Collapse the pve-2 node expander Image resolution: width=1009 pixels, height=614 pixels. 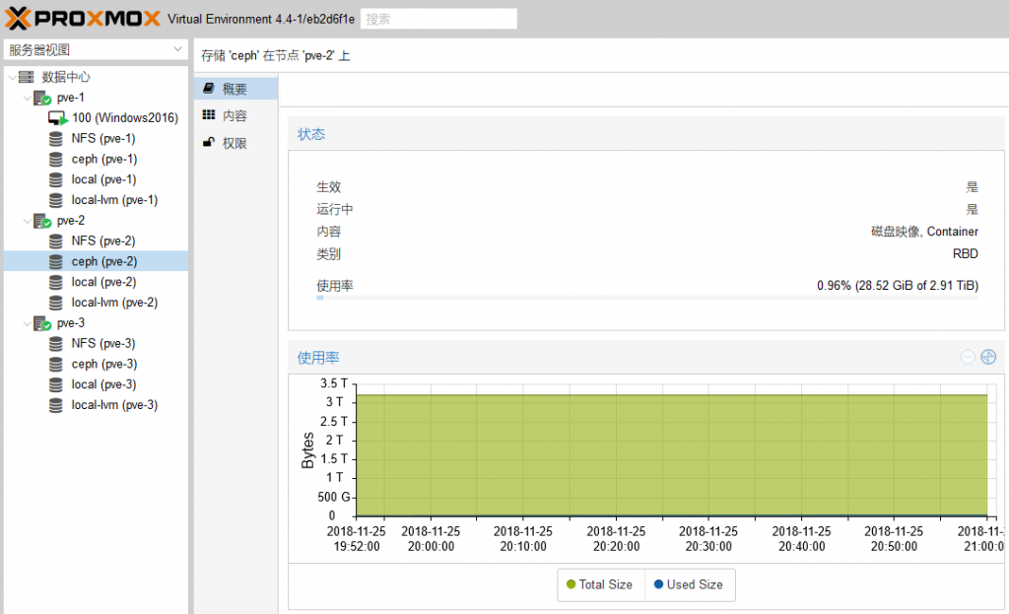[x=27, y=221]
